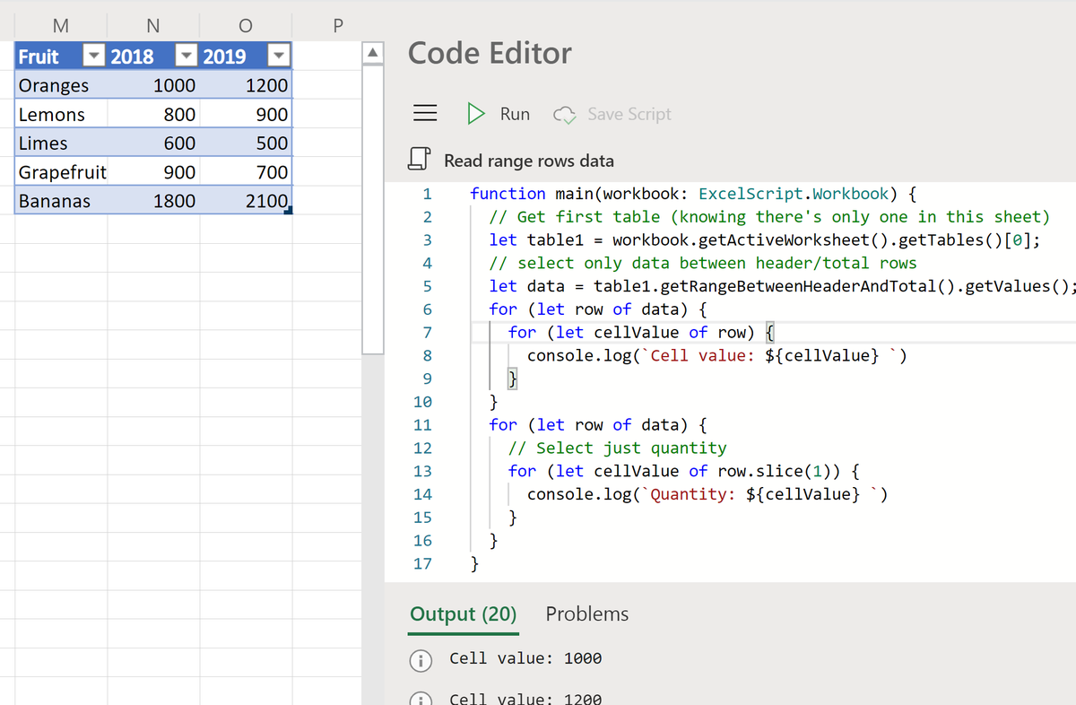This screenshot has height=705, width=1076.
Task: Run the script
Action: tap(499, 114)
